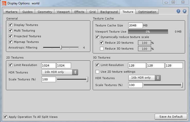Open the info icon at top right
This screenshot has height=122, width=190.
[178, 11]
